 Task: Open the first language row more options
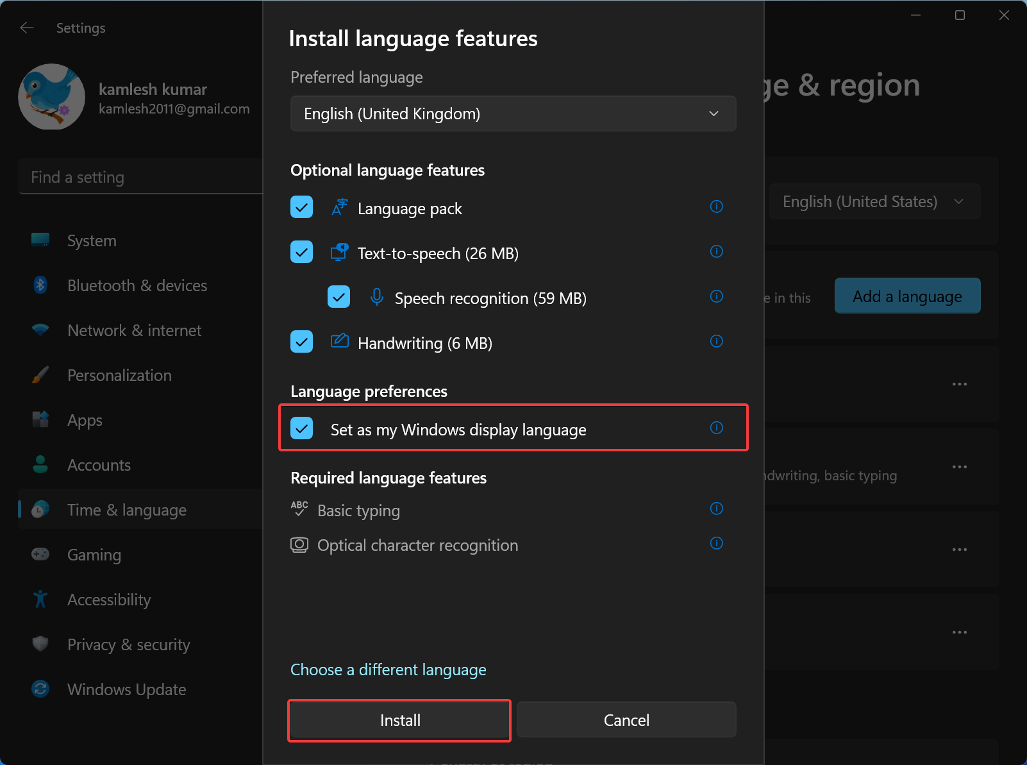click(x=960, y=384)
